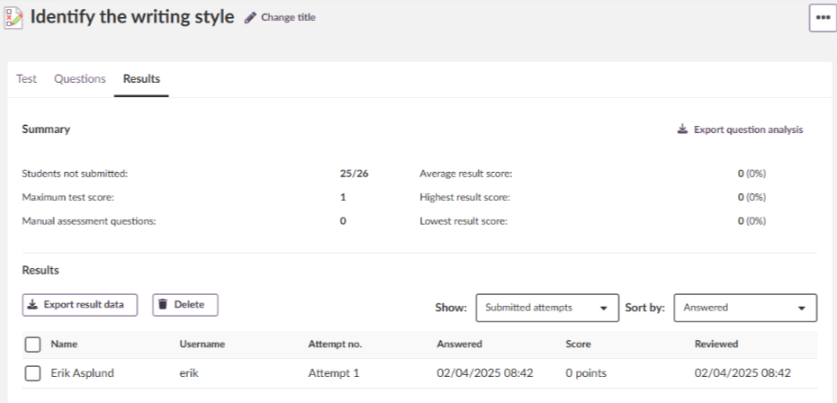The image size is (837, 403).
Task: Open the three-dot more options menu
Action: tap(823, 18)
